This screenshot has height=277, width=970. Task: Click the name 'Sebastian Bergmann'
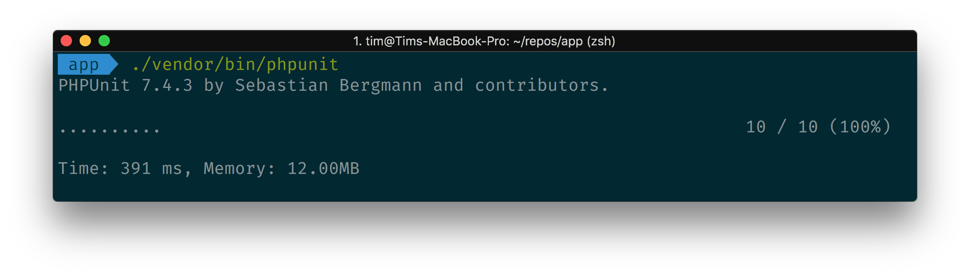(329, 86)
